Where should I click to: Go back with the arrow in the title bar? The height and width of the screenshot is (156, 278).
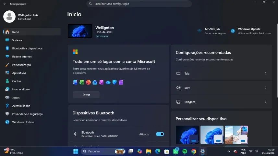(5, 4)
